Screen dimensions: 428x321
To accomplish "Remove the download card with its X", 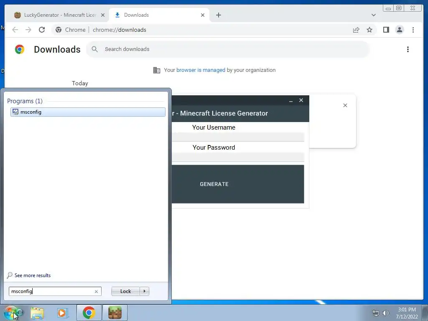I will point(345,105).
